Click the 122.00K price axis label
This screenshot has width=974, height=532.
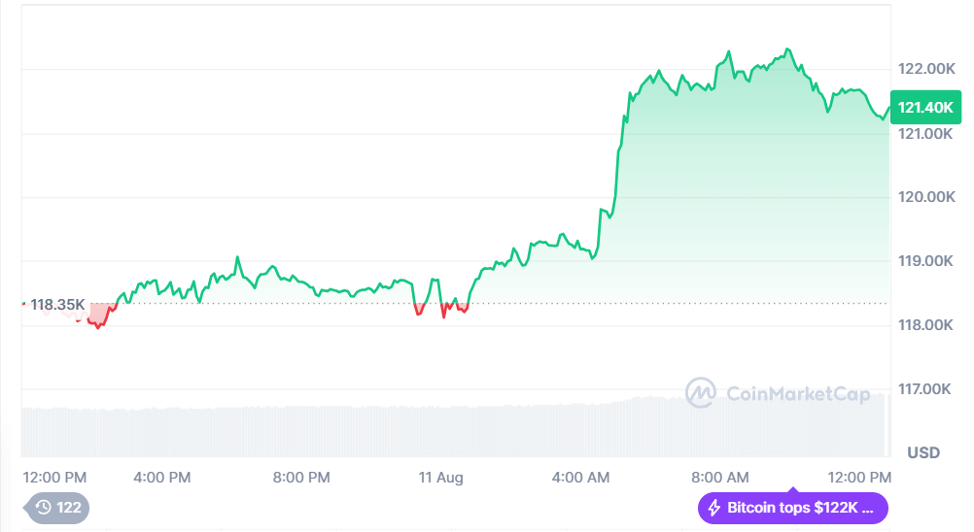pos(926,69)
